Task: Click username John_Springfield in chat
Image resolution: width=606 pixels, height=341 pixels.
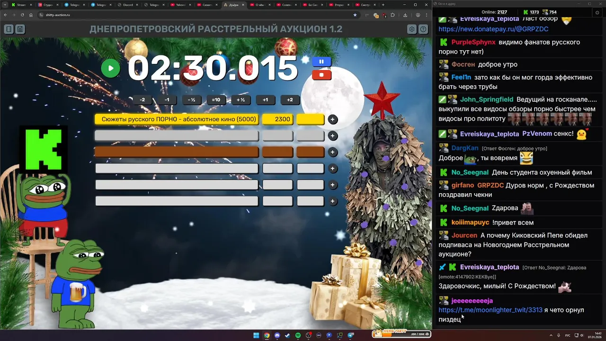Action: tap(487, 99)
